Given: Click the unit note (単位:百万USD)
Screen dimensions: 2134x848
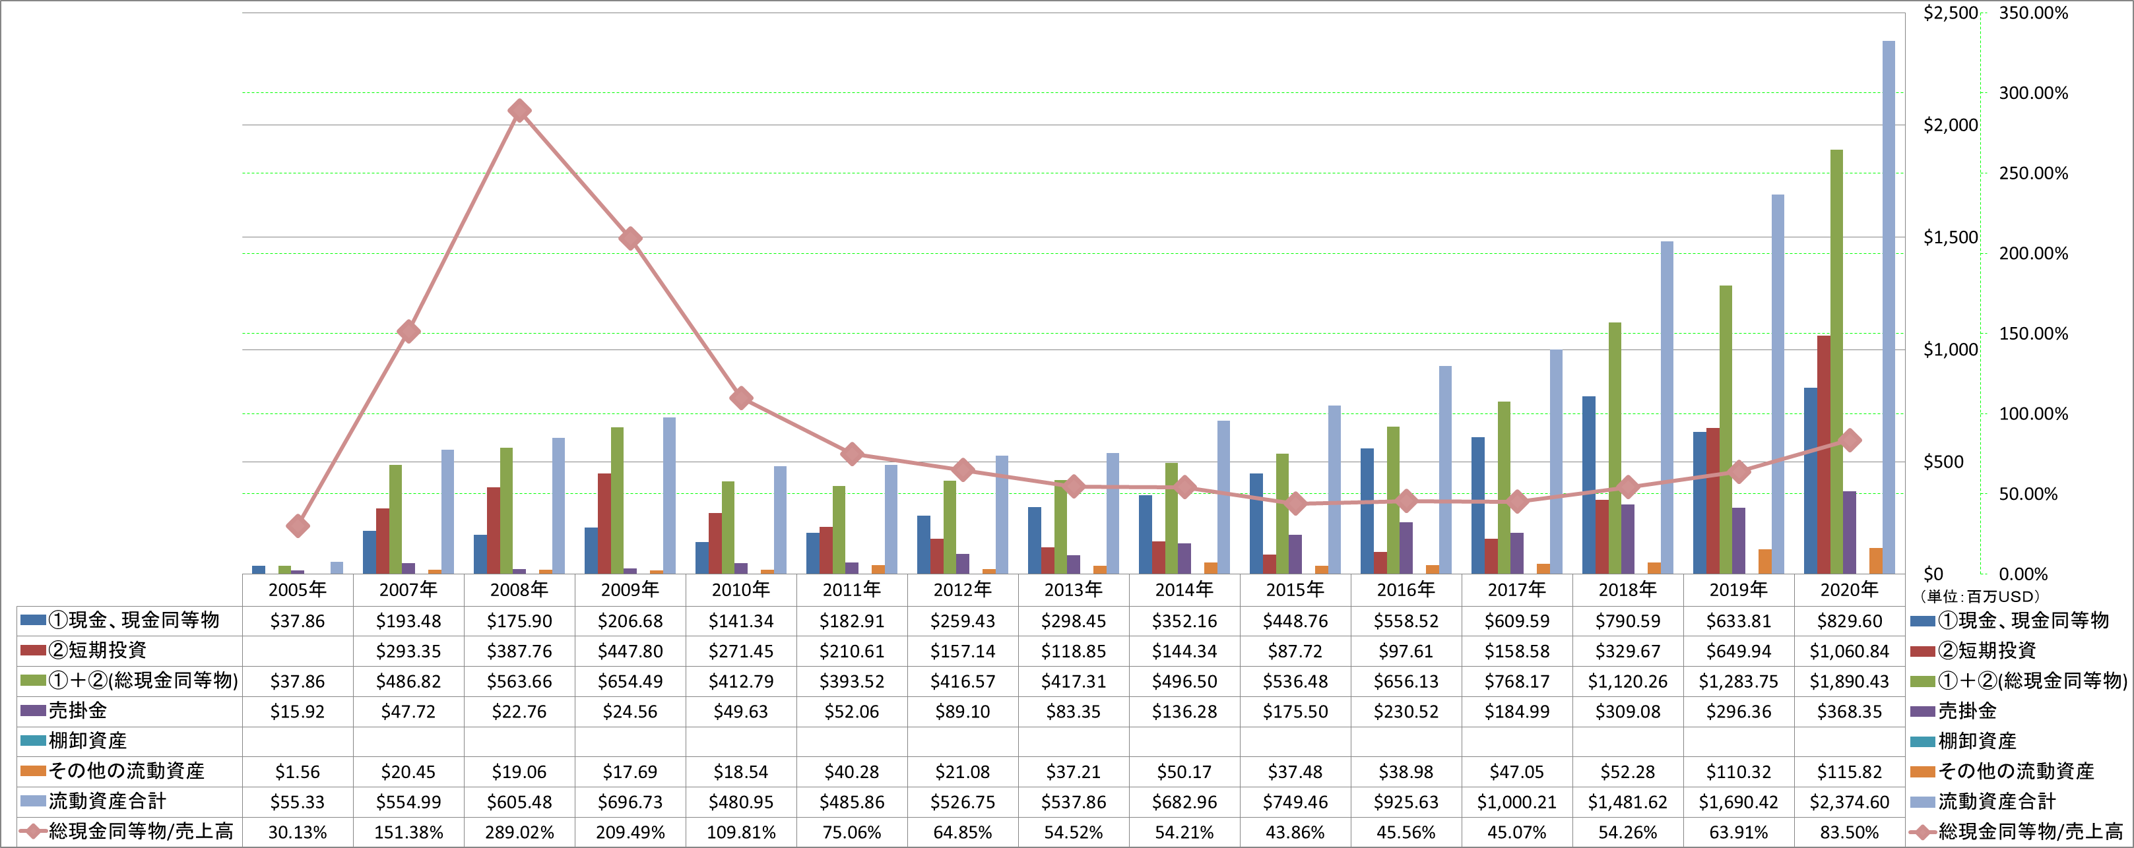Looking at the screenshot, I should click(x=1979, y=596).
